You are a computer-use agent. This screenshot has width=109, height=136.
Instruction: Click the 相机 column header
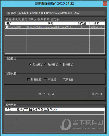[16, 23]
